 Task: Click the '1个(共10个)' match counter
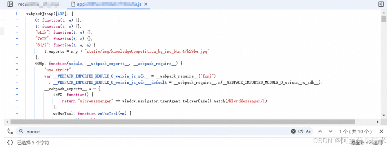pyautogui.click(x=355, y=132)
